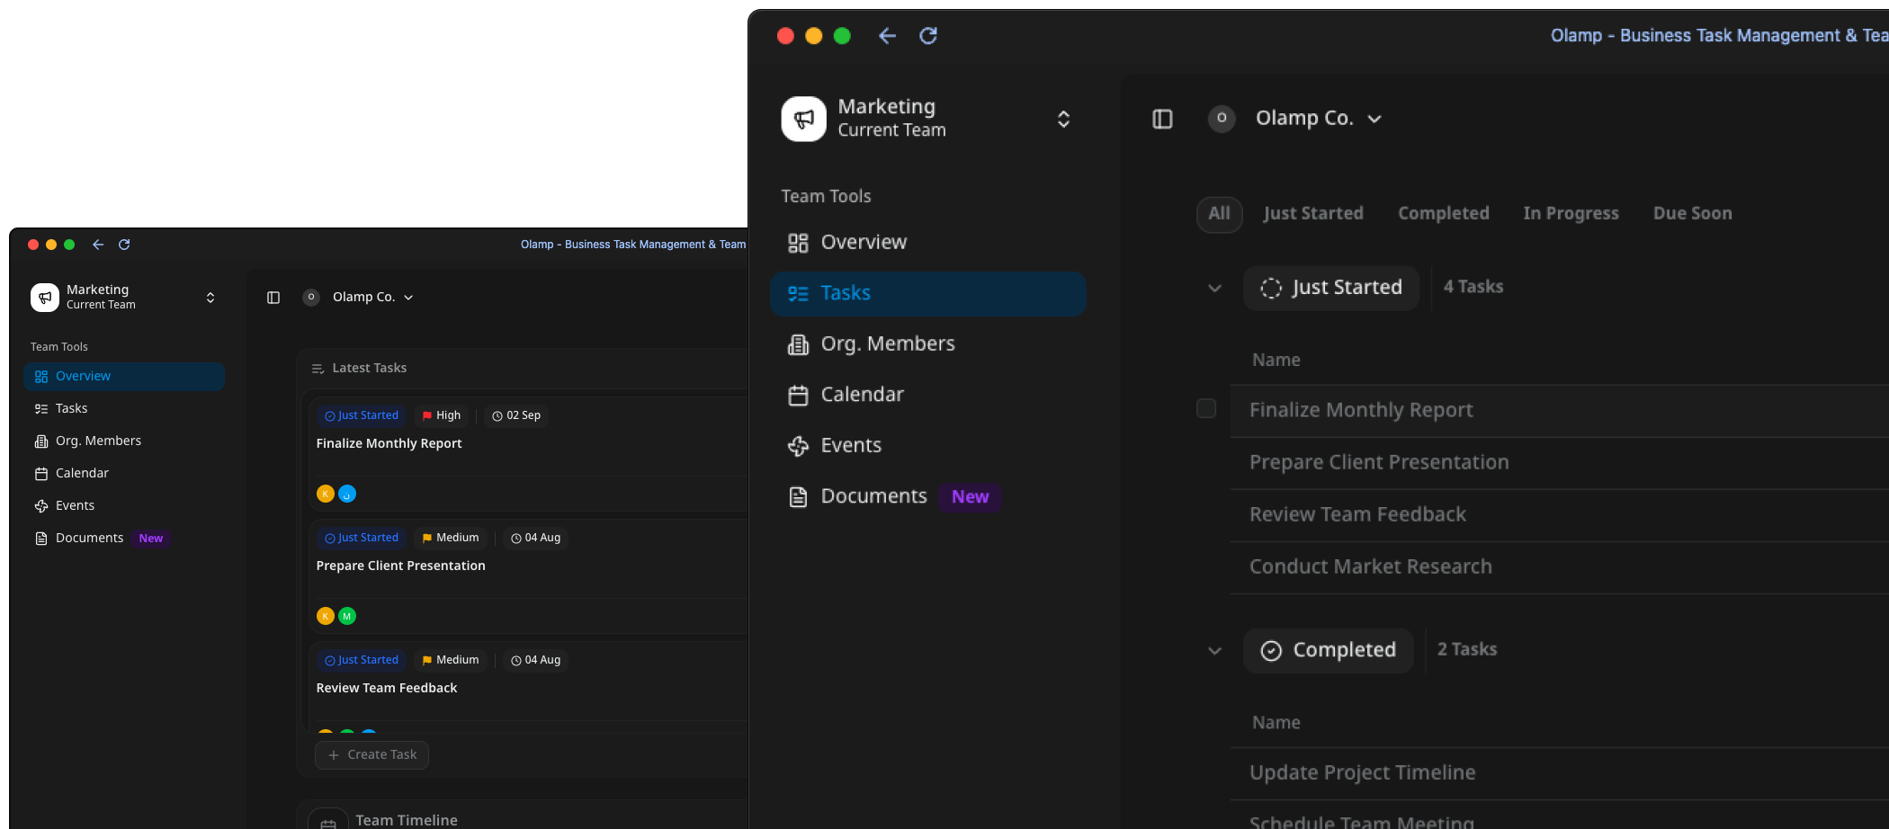Click the Create Task button

tap(372, 754)
